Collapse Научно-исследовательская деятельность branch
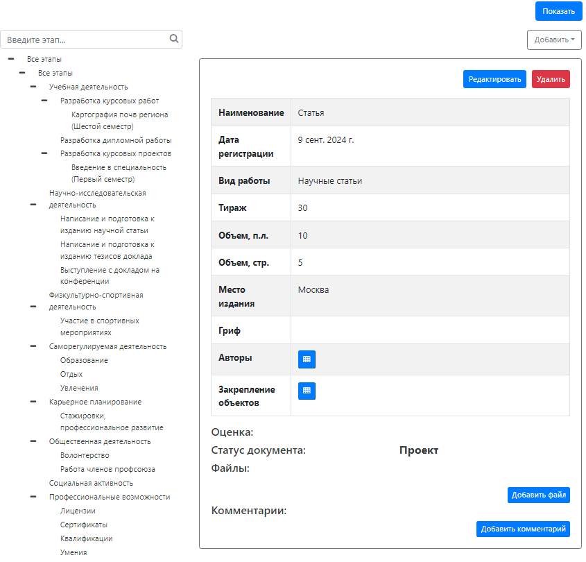 (33, 205)
